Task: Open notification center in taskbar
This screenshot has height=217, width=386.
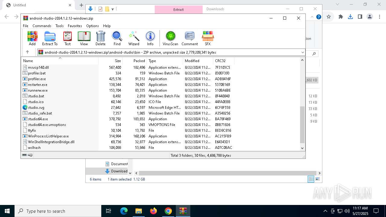Action: coord(376,211)
